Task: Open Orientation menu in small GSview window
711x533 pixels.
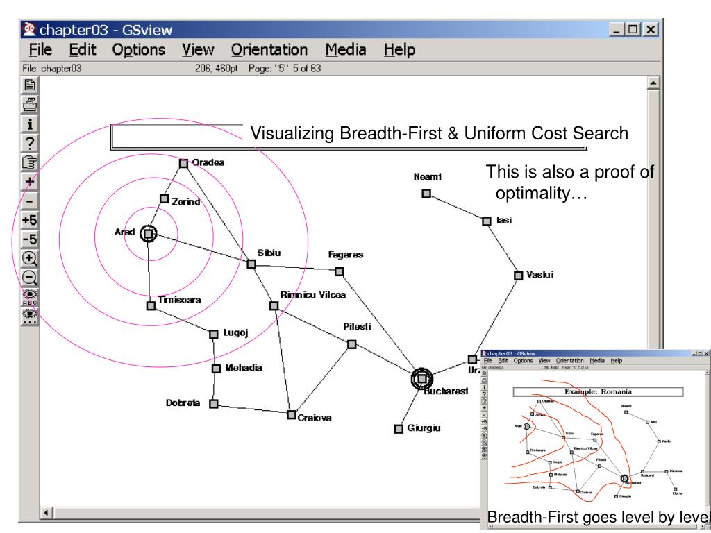Action: 569,361
